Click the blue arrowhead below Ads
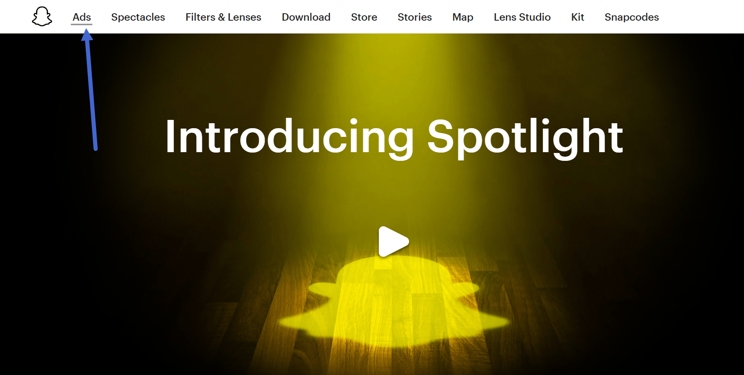744x375 pixels. pos(87,35)
